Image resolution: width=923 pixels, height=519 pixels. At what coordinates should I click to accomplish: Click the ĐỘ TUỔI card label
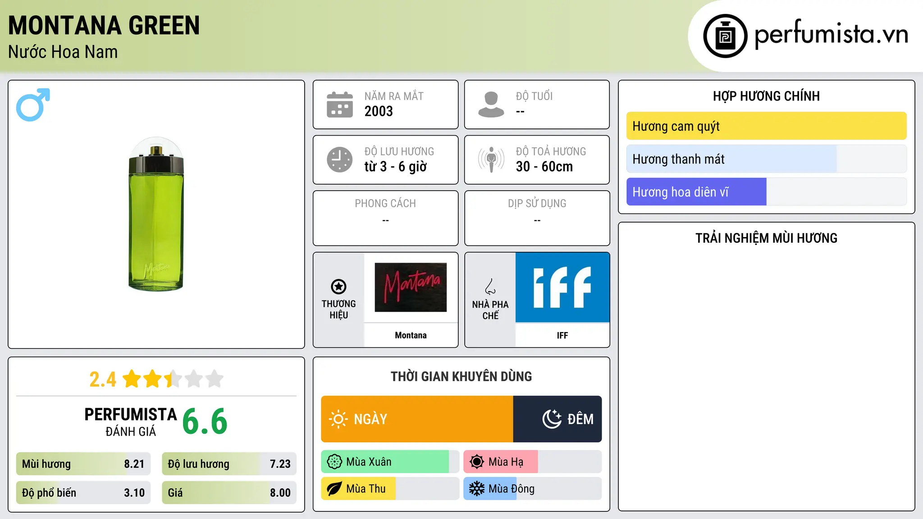534,96
